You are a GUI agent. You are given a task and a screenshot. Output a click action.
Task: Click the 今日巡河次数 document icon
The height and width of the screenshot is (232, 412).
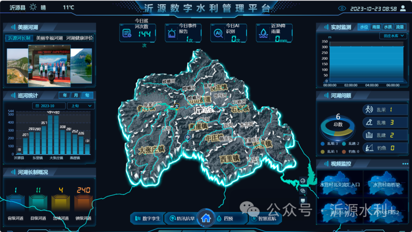click(127, 34)
